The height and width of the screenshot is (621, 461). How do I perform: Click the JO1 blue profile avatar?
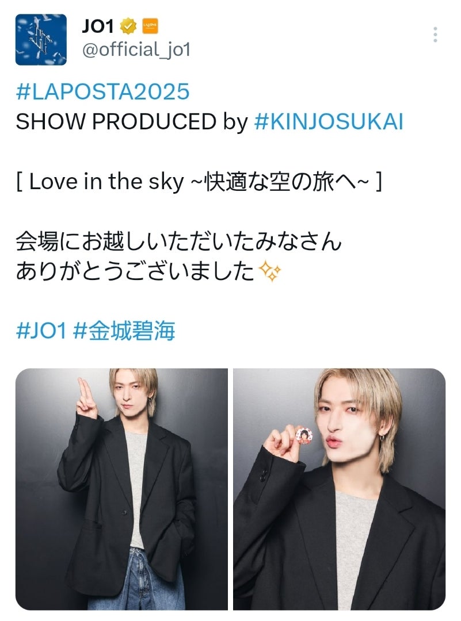pyautogui.click(x=41, y=40)
